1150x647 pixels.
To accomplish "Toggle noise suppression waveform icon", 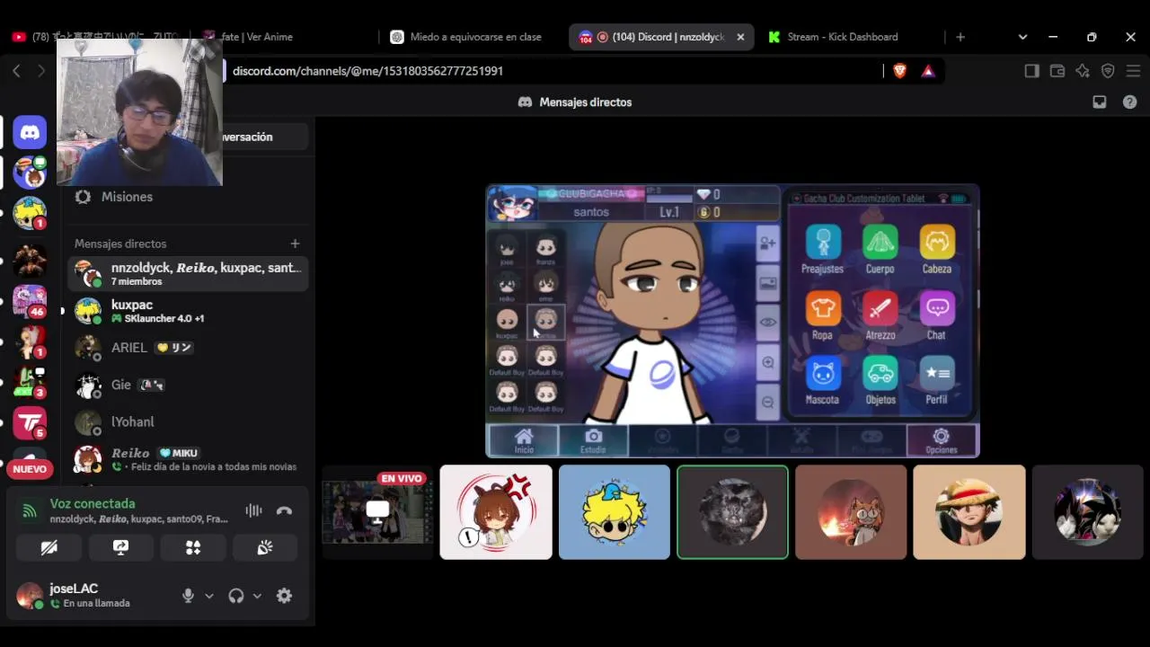I will click(x=254, y=510).
